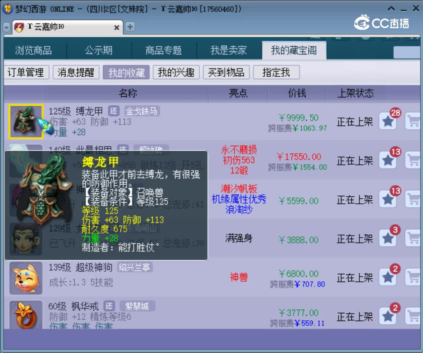Click favorite star for ¥3888.00 item
The width and height of the screenshot is (423, 353).
pyautogui.click(x=388, y=239)
